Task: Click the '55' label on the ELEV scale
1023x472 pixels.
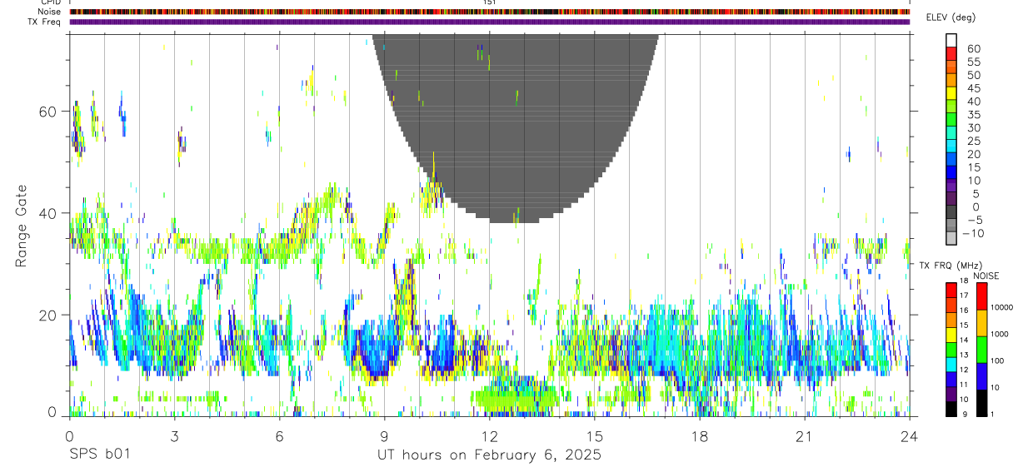Action: point(973,62)
